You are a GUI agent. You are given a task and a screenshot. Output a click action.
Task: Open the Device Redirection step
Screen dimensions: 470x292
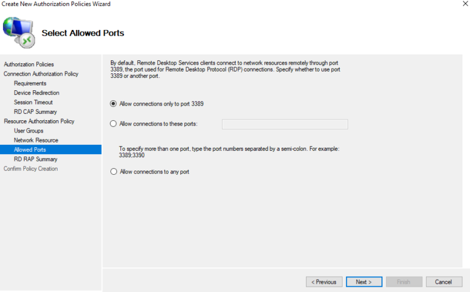36,93
